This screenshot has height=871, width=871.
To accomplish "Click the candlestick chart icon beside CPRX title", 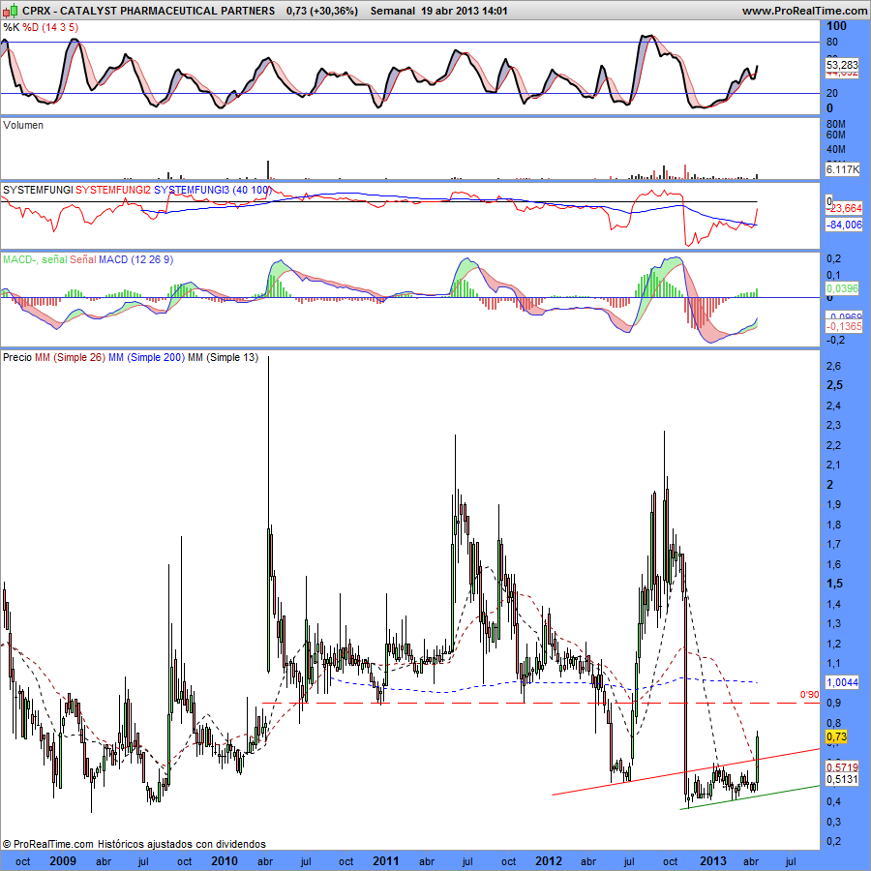I will (x=11, y=11).
